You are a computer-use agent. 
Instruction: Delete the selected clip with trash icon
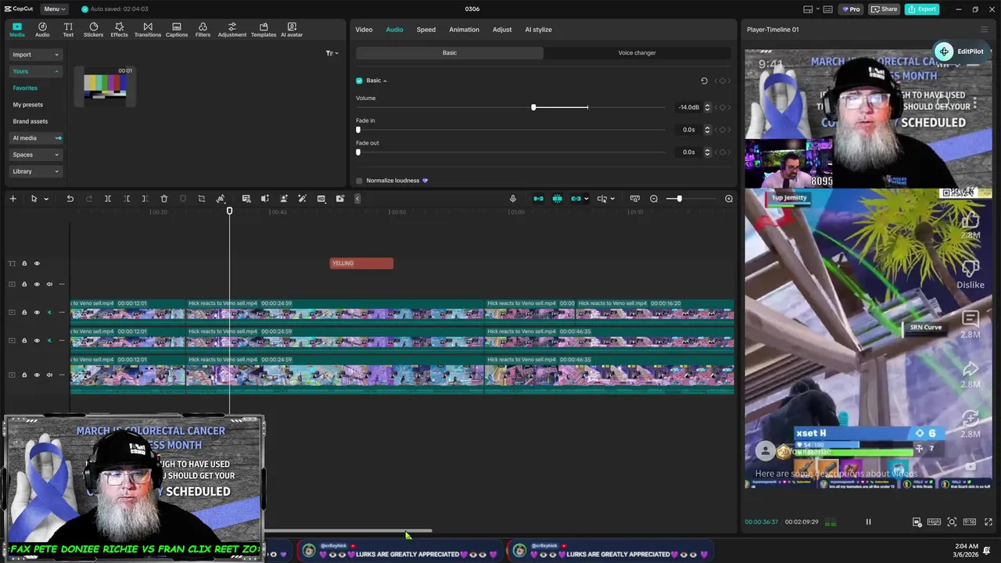pos(164,199)
